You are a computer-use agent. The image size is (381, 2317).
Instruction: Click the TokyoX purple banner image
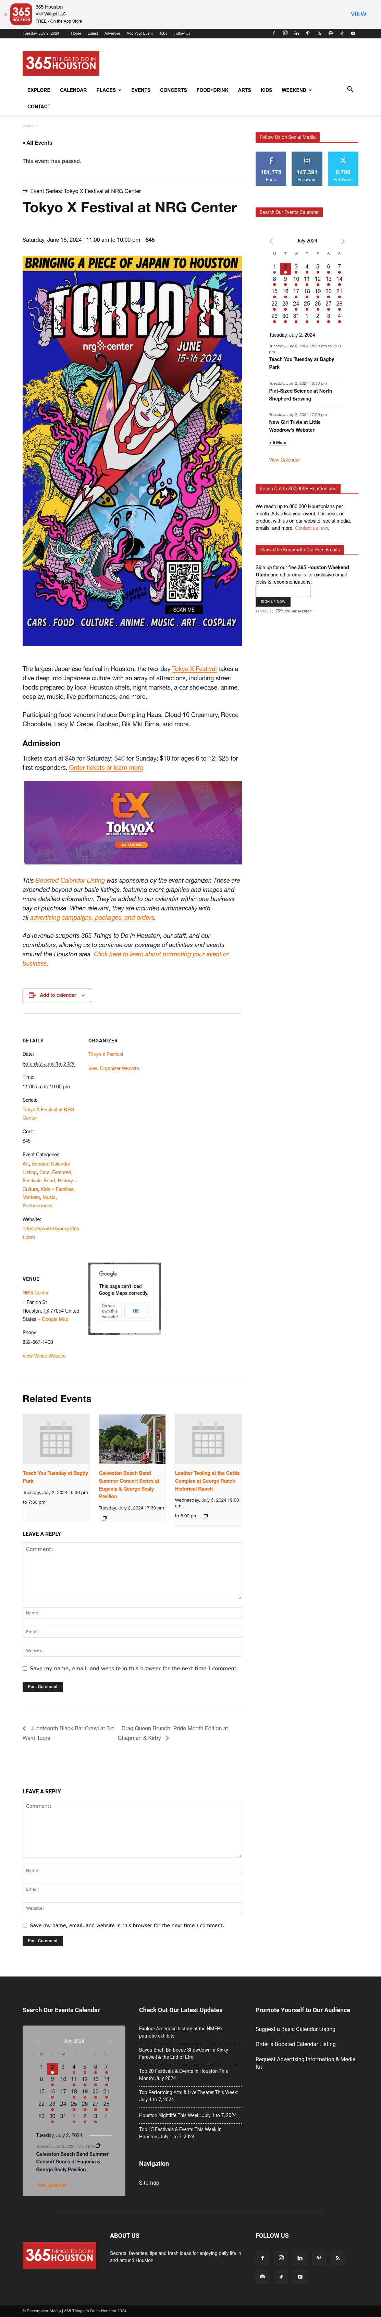[132, 822]
